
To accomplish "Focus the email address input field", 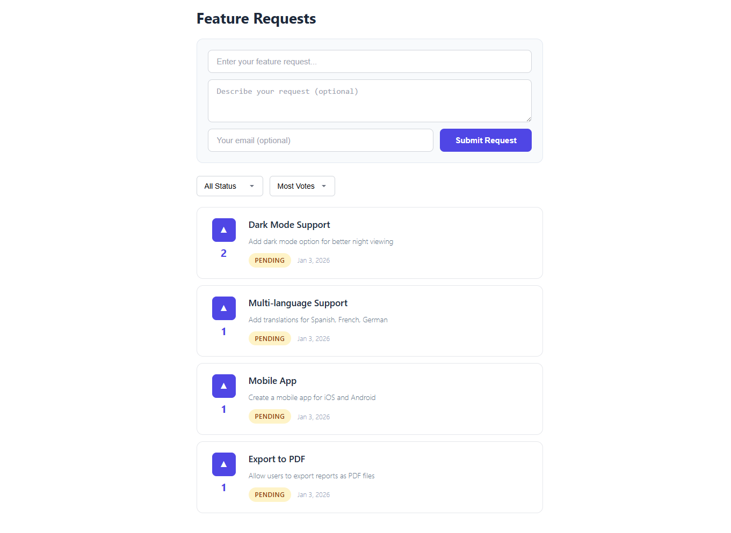I will pyautogui.click(x=320, y=140).
